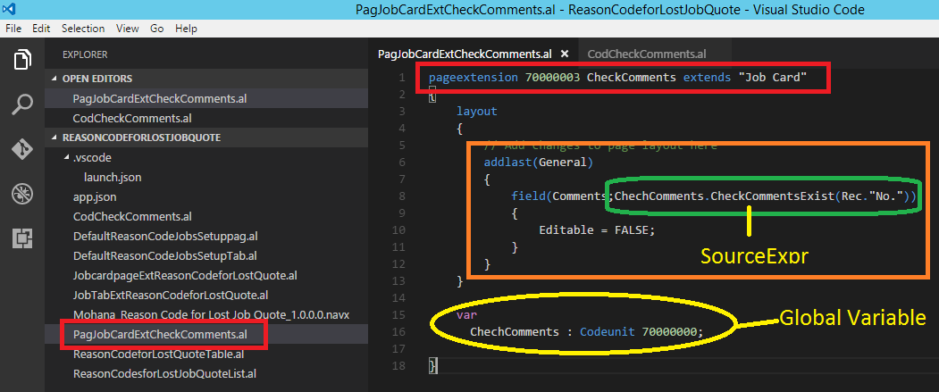Open the Edit menu
This screenshot has width=939, height=392.
pos(41,29)
